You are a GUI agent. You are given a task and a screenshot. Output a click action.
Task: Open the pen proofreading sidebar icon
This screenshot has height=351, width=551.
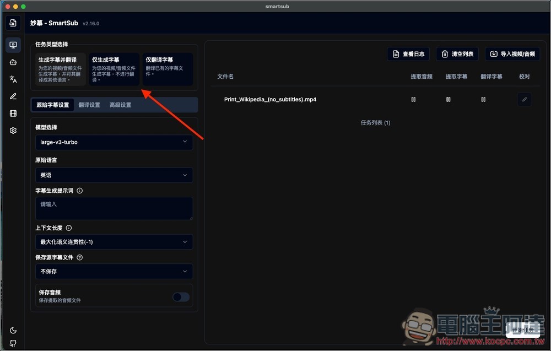[13, 96]
